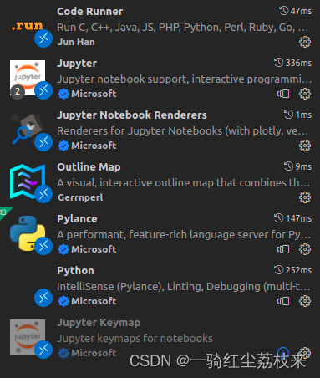Click activation time clock icon for Outline Map
The image size is (320, 378).
coord(288,166)
